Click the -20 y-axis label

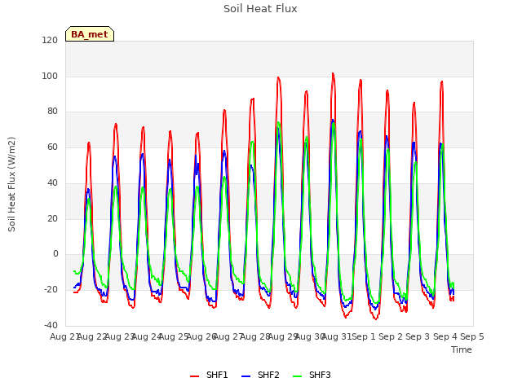click(x=51, y=290)
